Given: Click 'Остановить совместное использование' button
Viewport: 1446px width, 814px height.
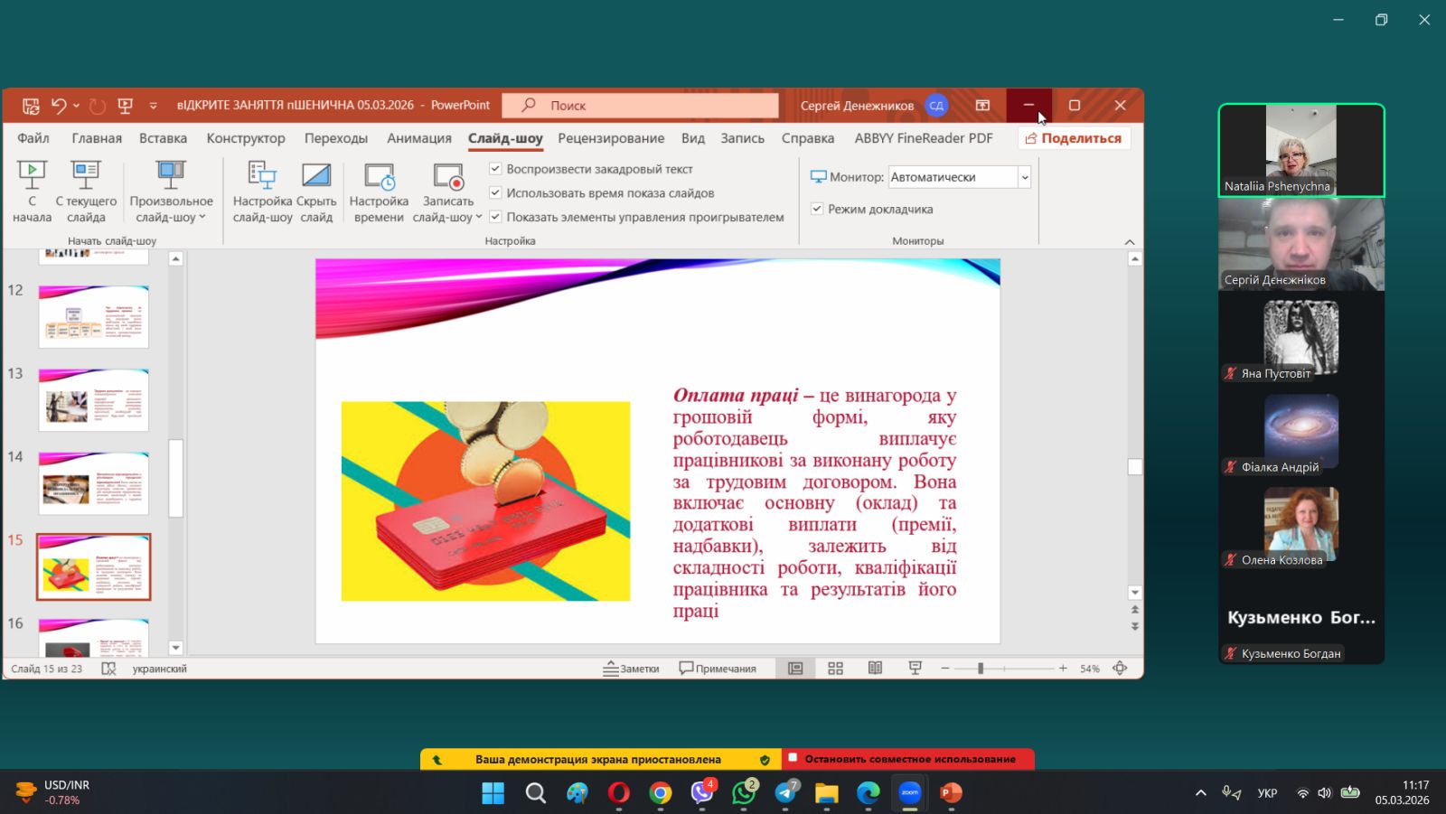Looking at the screenshot, I should point(909,759).
